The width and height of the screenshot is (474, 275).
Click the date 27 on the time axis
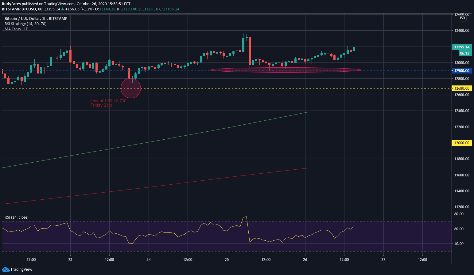point(383,260)
